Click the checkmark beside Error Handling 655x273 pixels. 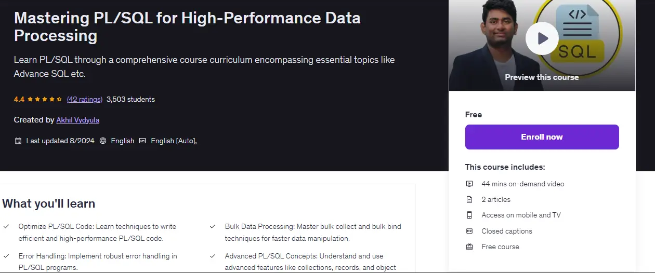click(x=6, y=256)
